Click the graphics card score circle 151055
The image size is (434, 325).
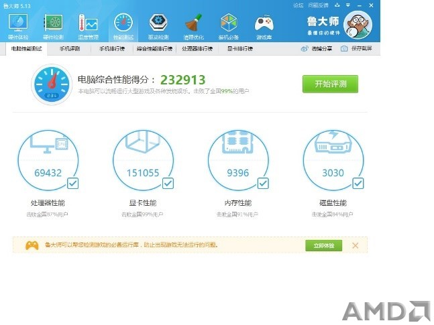click(143, 160)
